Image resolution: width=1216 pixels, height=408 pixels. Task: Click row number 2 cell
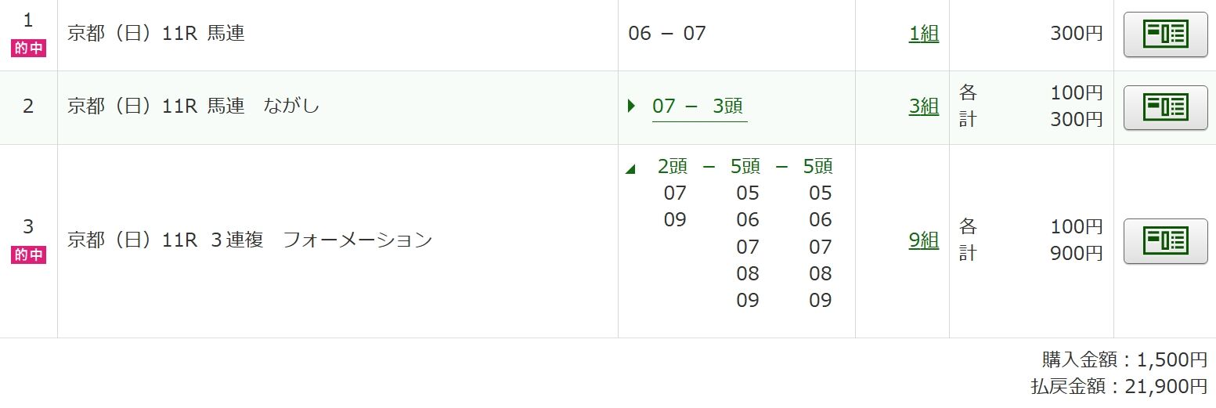(28, 107)
